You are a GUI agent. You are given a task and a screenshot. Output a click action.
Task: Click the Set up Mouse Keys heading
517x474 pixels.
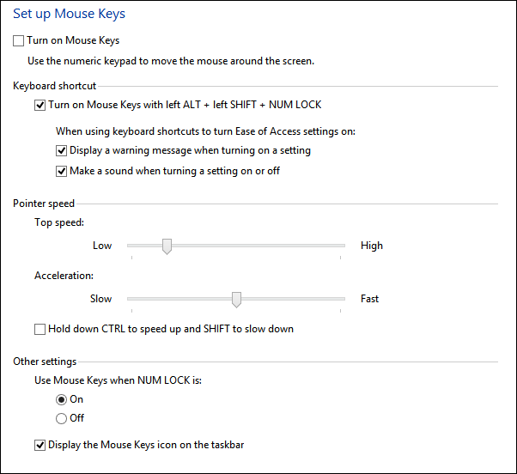(x=69, y=14)
